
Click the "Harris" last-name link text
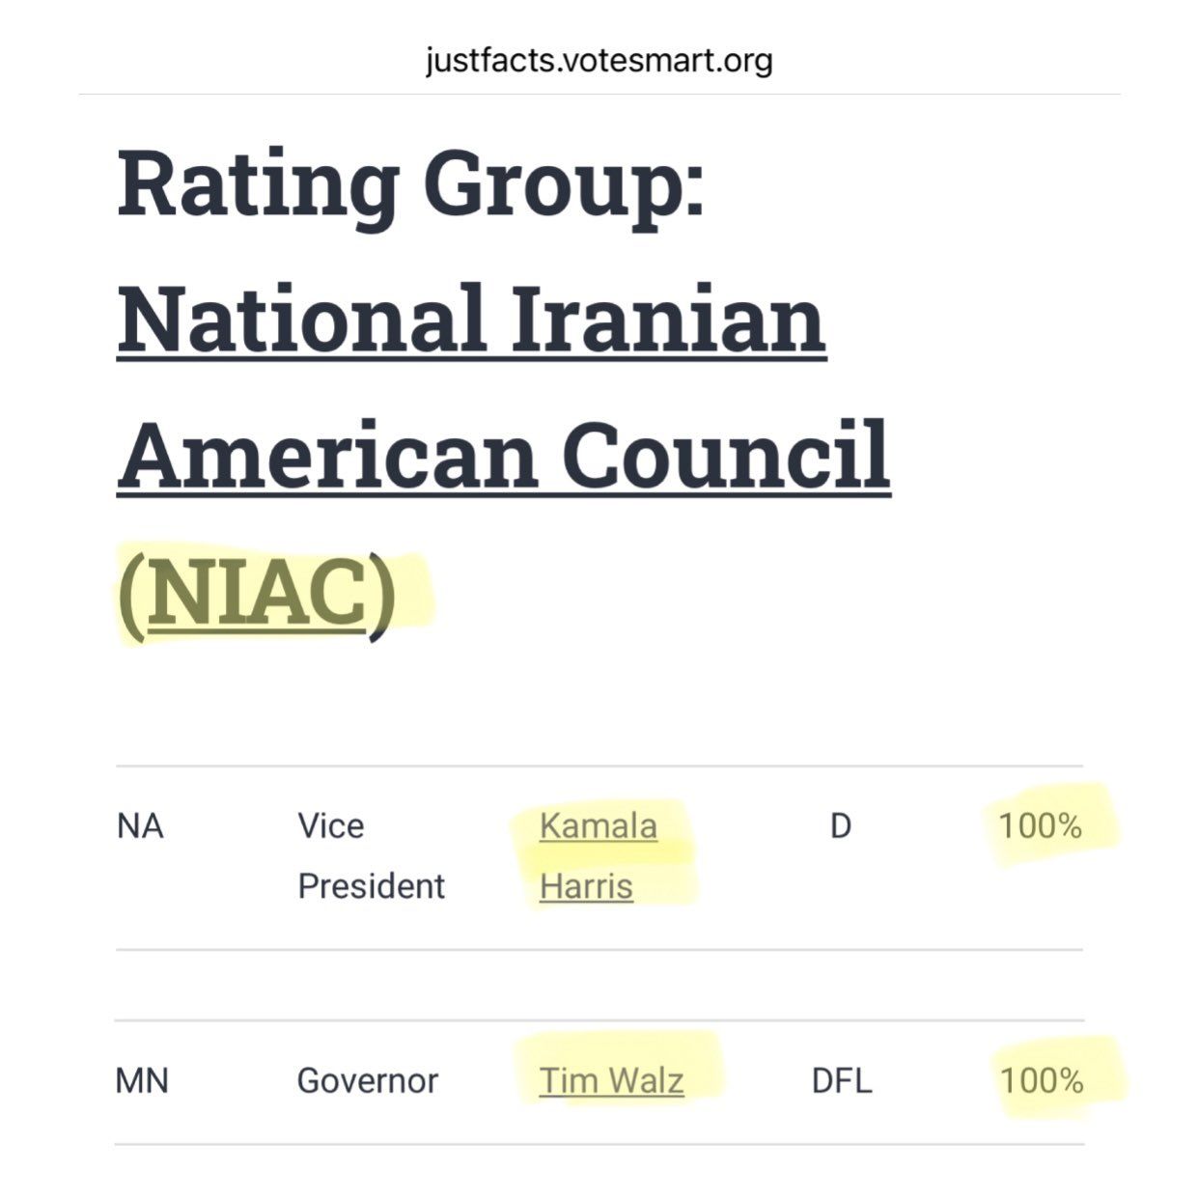(x=586, y=886)
